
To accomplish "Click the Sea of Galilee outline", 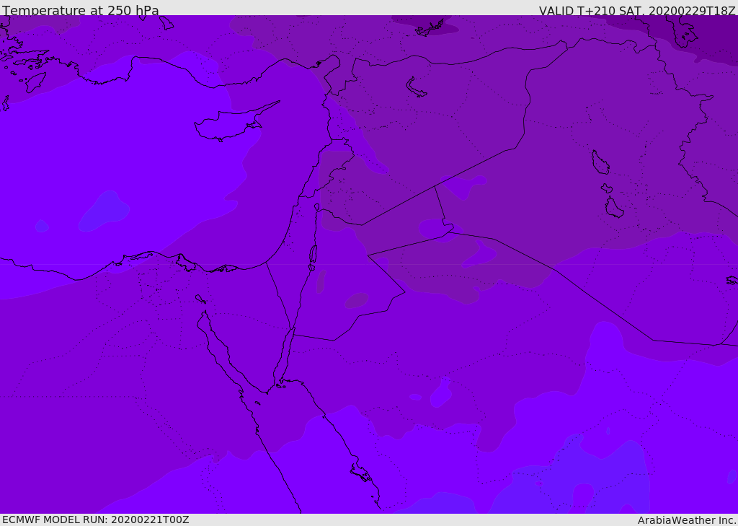I will (x=317, y=207).
